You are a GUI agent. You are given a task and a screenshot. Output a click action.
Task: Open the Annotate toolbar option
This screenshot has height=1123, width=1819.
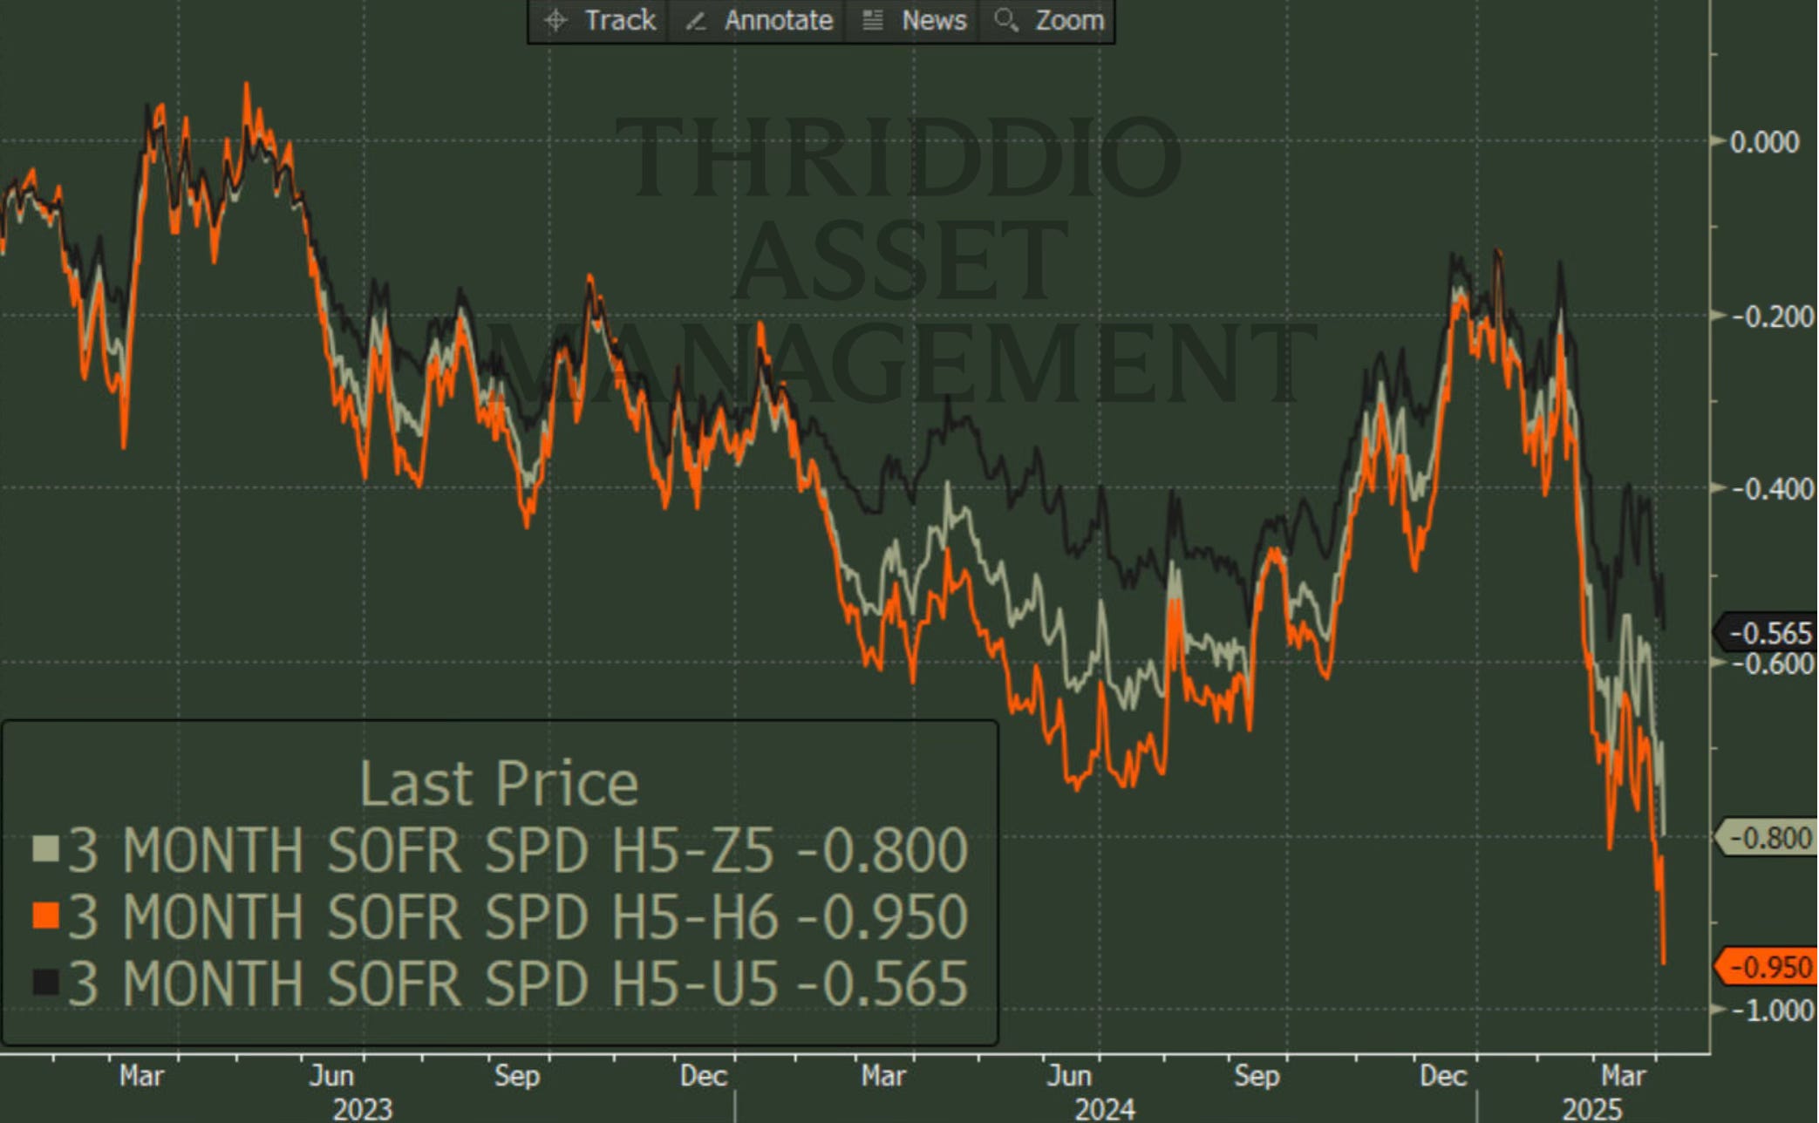tap(778, 20)
